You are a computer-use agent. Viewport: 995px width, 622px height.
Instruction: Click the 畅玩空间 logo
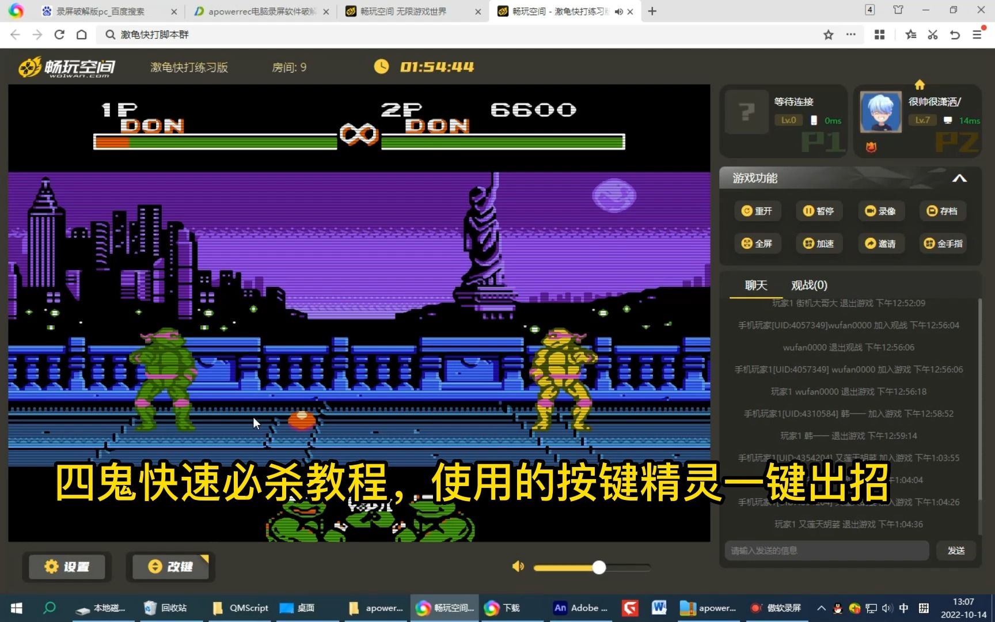66,67
